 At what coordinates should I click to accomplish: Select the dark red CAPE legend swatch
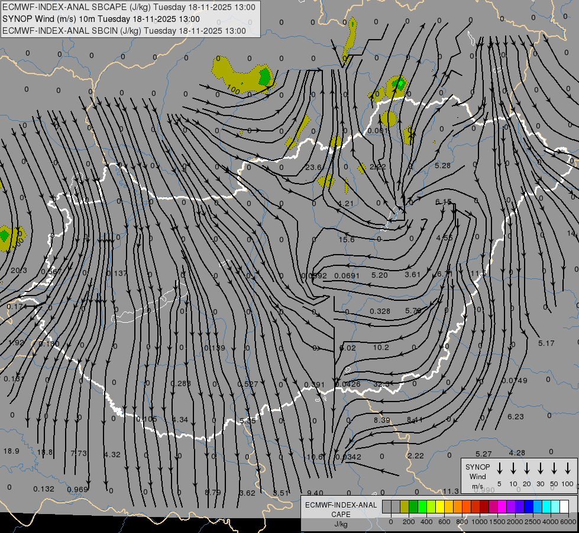tap(484, 507)
